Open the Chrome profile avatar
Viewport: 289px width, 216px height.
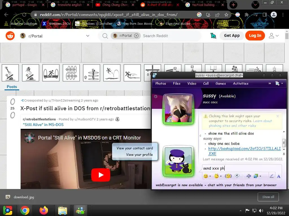[x=274, y=15]
